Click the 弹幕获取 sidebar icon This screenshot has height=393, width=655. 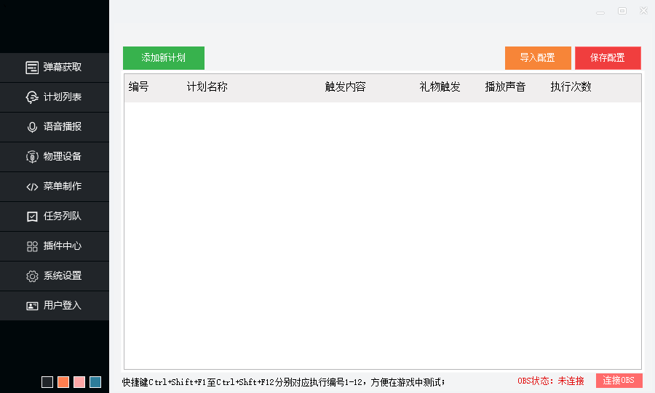click(x=32, y=68)
